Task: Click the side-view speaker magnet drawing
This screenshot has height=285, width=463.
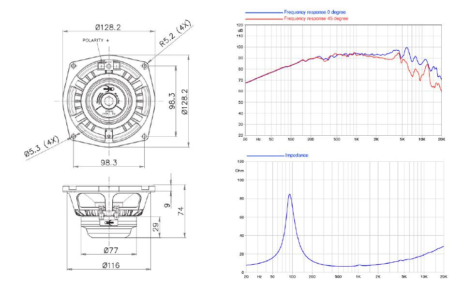Action: (109, 228)
